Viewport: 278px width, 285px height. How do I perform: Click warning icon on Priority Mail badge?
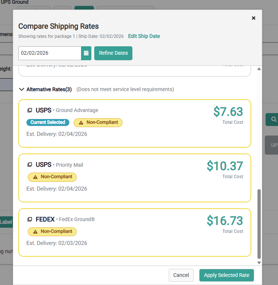click(x=35, y=177)
